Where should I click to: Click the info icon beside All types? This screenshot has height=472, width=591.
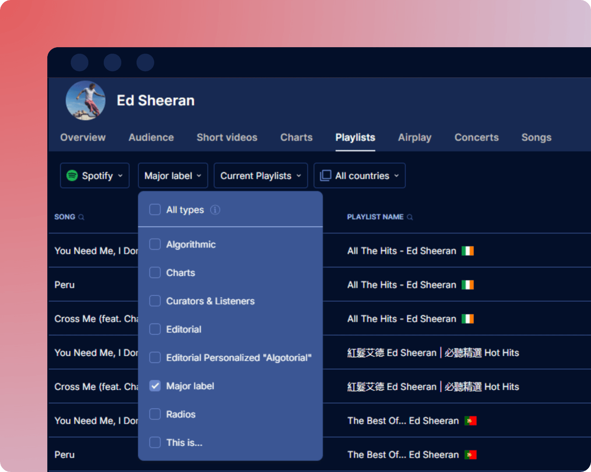pyautogui.click(x=215, y=210)
